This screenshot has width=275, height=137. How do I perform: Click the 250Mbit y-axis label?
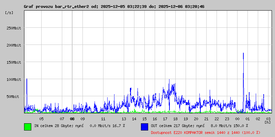pyautogui.click(x=14, y=28)
